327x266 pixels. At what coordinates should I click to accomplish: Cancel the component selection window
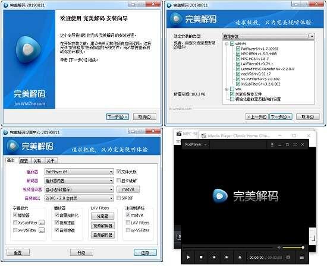308,116
